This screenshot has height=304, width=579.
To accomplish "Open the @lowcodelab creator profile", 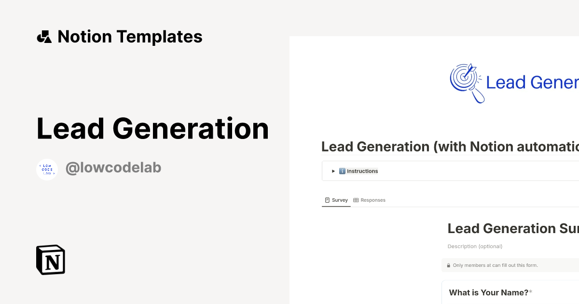I will pyautogui.click(x=113, y=167).
